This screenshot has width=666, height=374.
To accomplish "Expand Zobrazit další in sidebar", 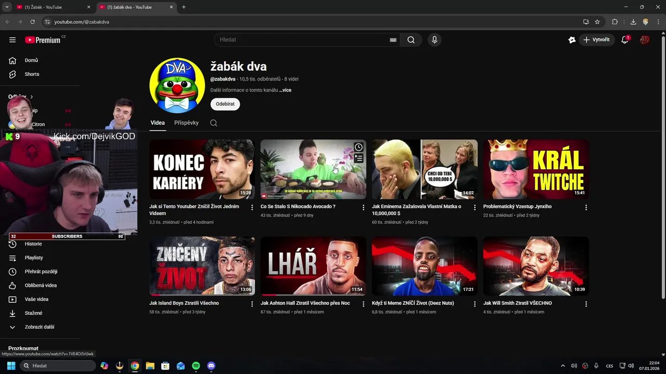I will 40,327.
